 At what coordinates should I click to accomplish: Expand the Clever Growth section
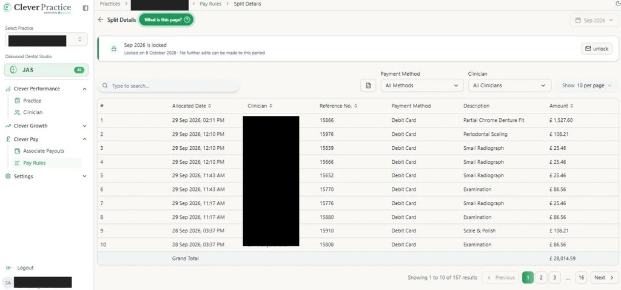coord(46,126)
